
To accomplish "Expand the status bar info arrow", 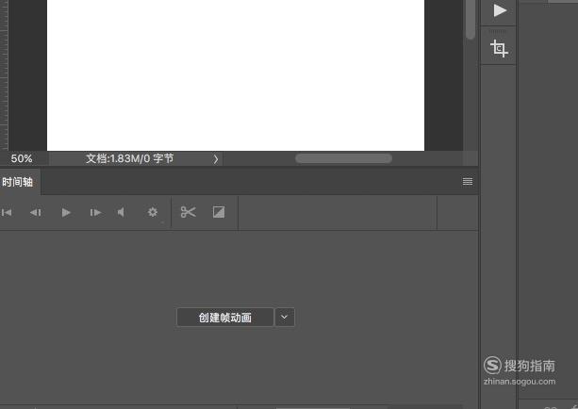I will pyautogui.click(x=216, y=159).
